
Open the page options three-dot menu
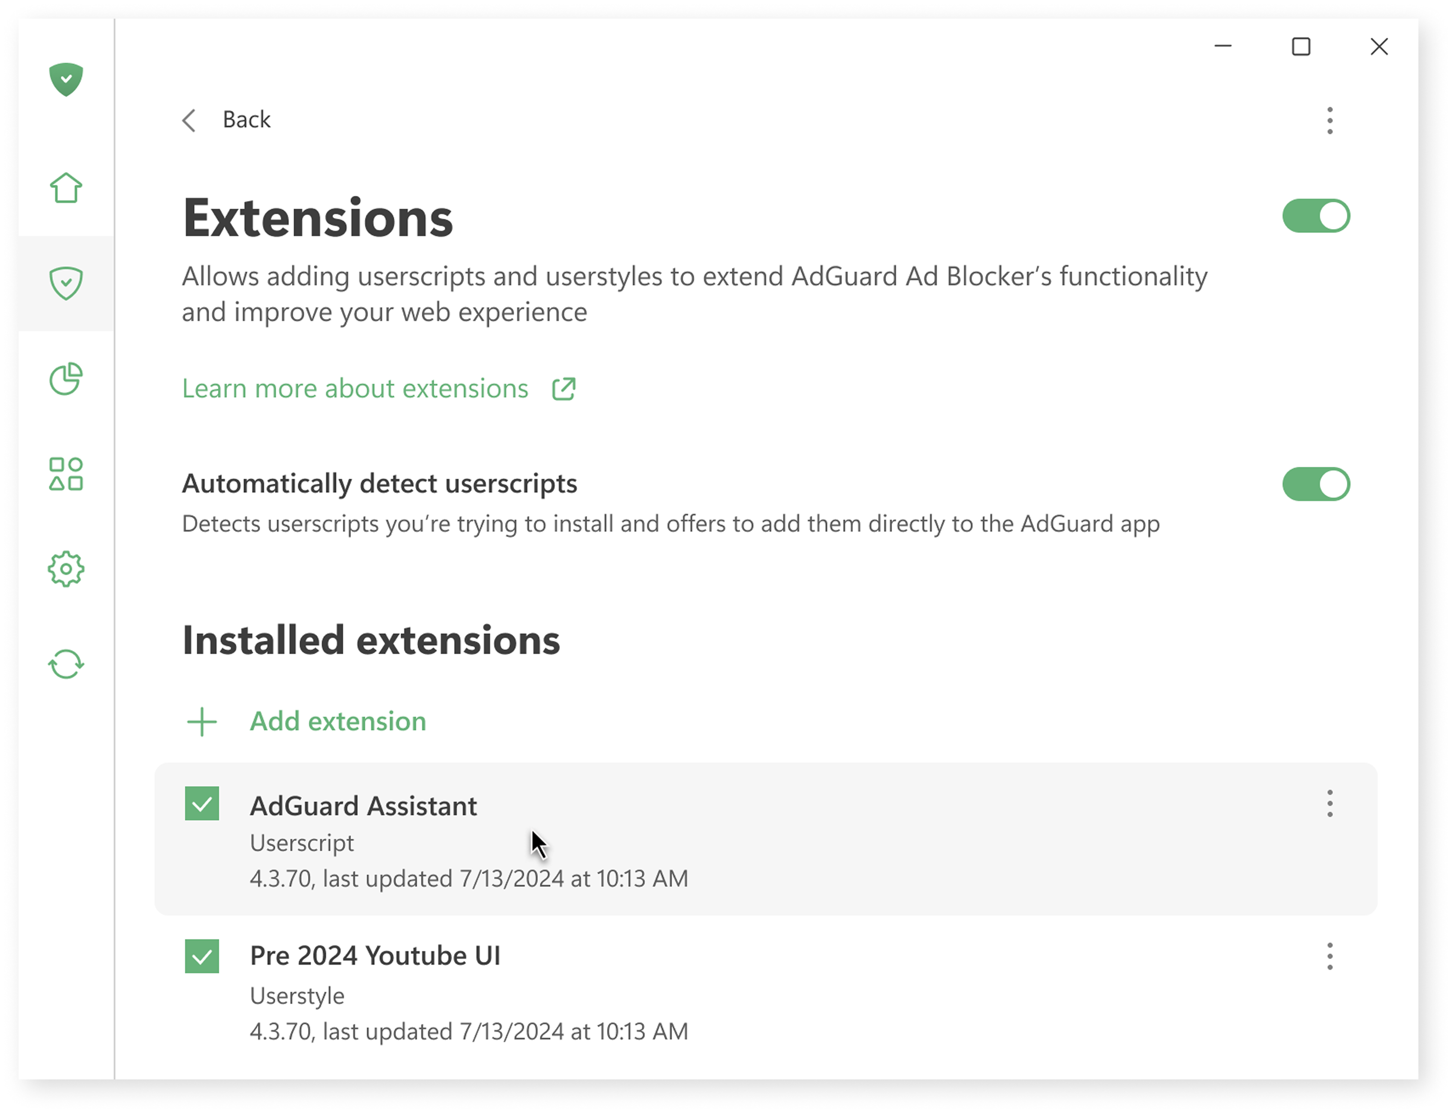pos(1329,120)
